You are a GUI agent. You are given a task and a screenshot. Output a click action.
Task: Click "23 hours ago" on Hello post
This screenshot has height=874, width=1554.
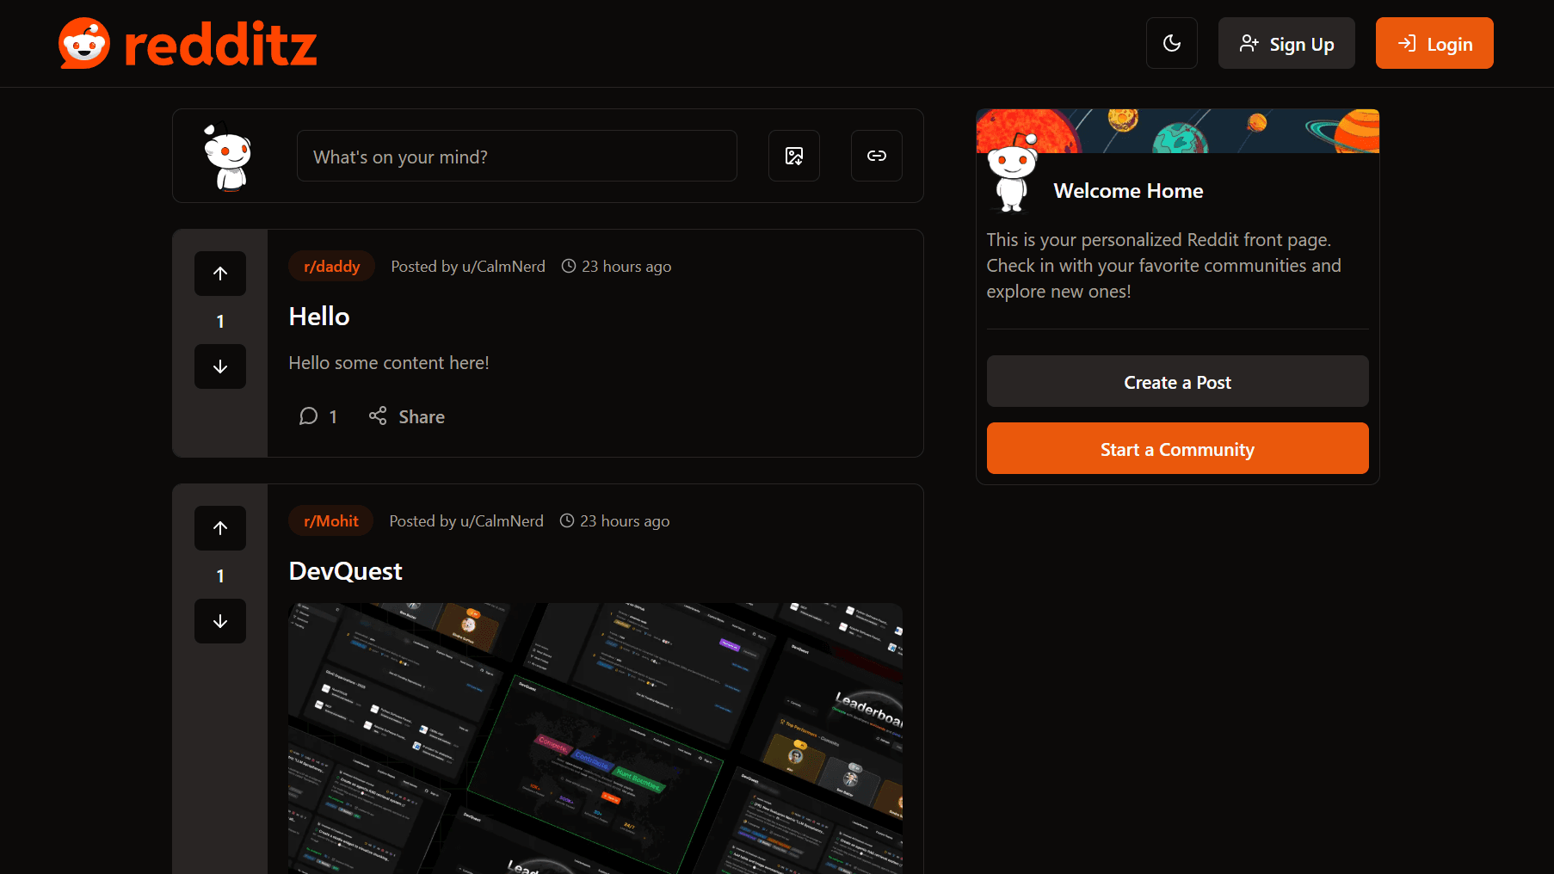coord(616,267)
